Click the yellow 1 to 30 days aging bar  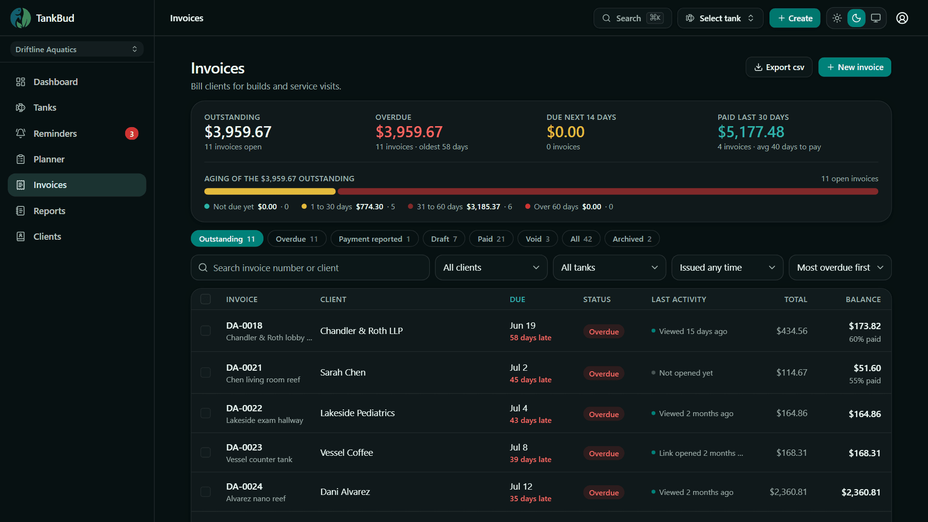[x=270, y=191]
